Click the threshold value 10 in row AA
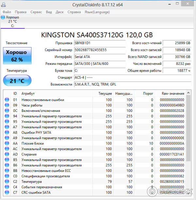The height and width of the screenshot is (200, 196). [151, 143]
